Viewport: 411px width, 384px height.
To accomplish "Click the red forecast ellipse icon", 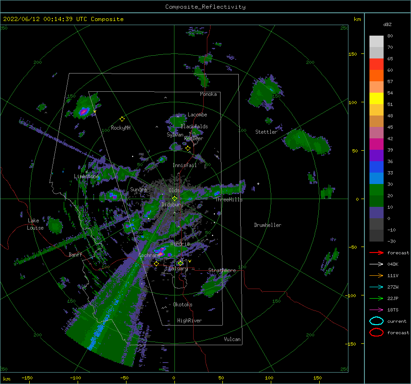I will (376, 332).
